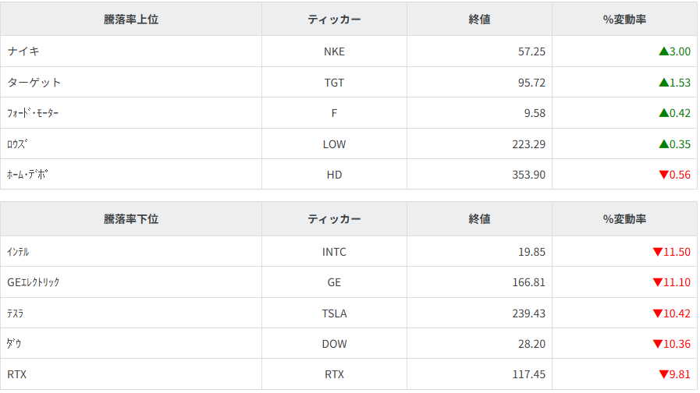Click the green up arrow 3.00 change

click(674, 51)
